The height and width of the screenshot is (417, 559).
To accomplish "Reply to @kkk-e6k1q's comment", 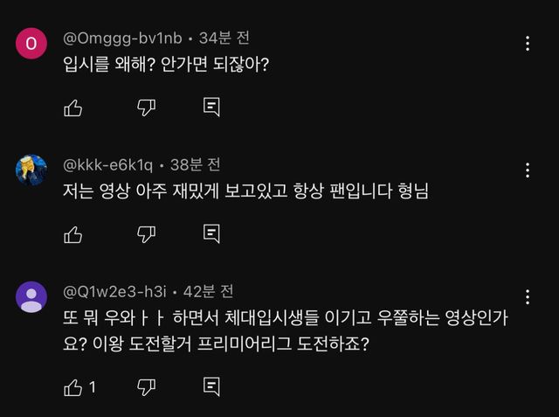I will pos(210,234).
